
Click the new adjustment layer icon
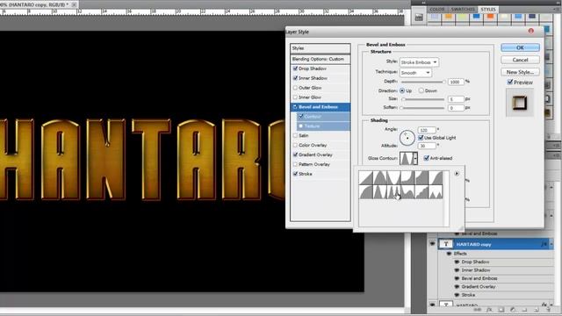pyautogui.click(x=513, y=310)
